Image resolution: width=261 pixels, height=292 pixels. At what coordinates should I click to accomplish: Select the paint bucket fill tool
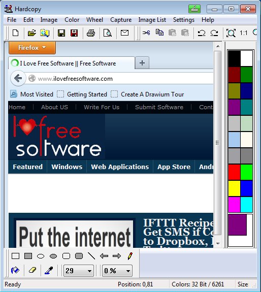click(x=15, y=270)
